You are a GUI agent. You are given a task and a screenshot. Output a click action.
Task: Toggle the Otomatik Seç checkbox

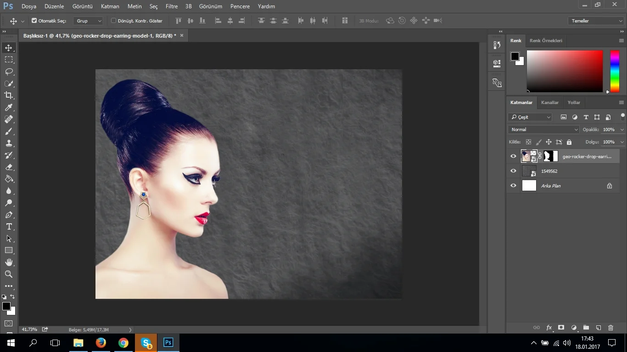click(34, 21)
